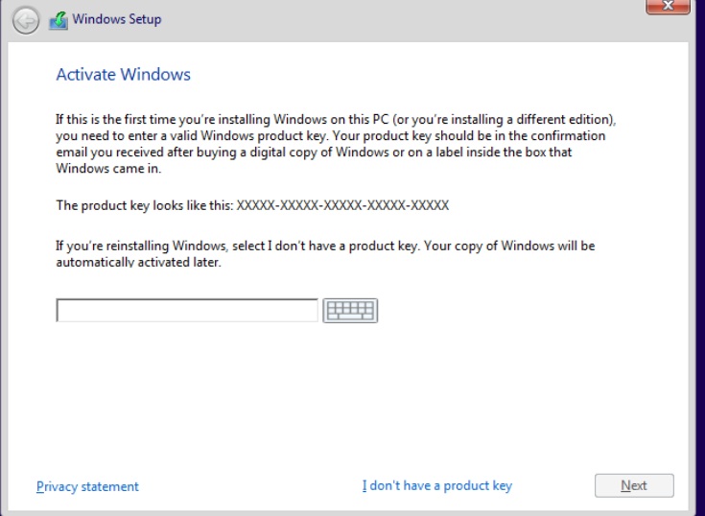Open the on-screen keyboard icon
The image size is (705, 516).
[350, 311]
